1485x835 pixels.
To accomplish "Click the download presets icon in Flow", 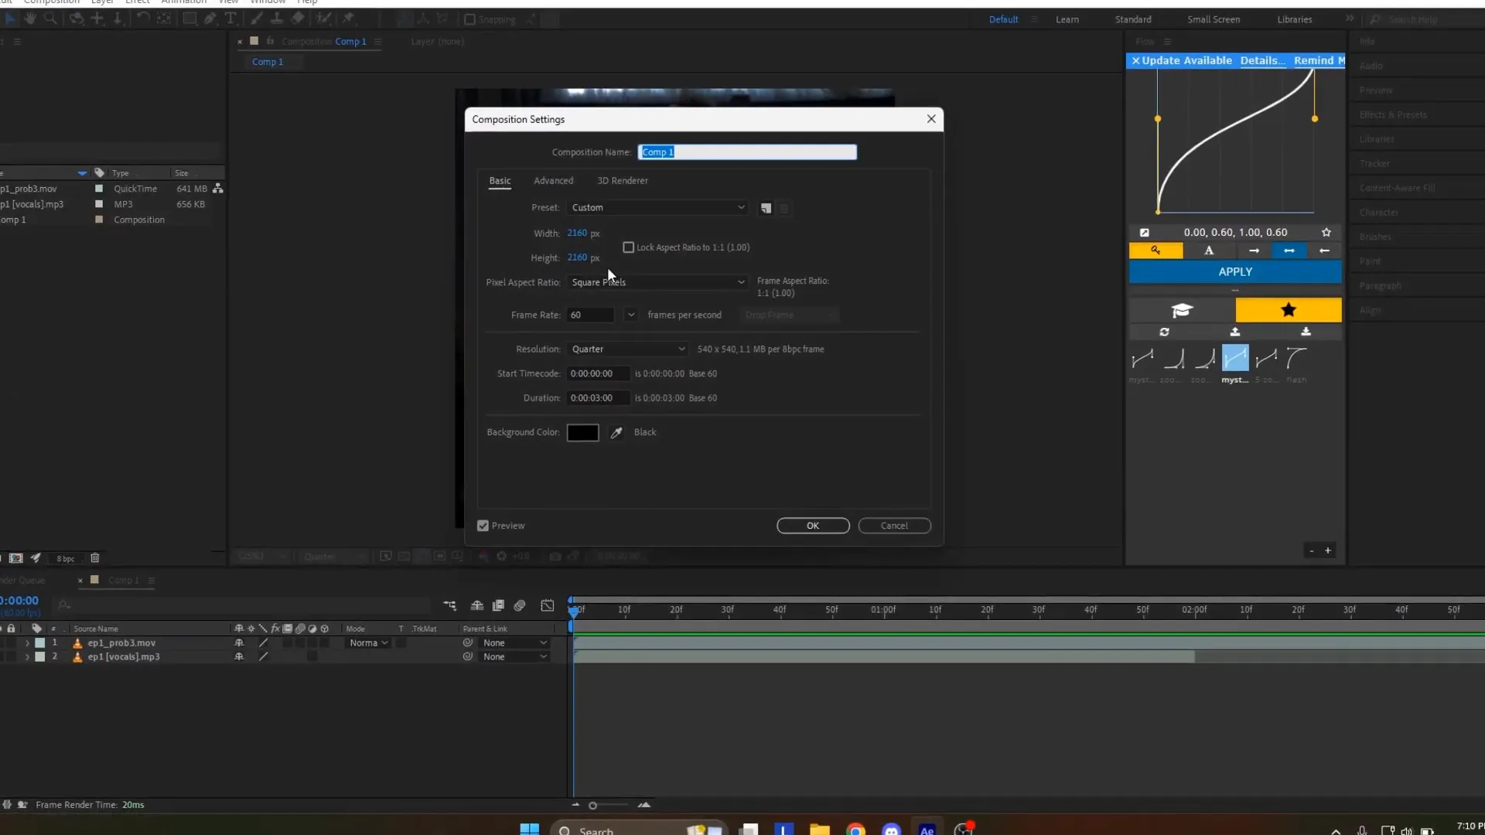I will pyautogui.click(x=1306, y=332).
